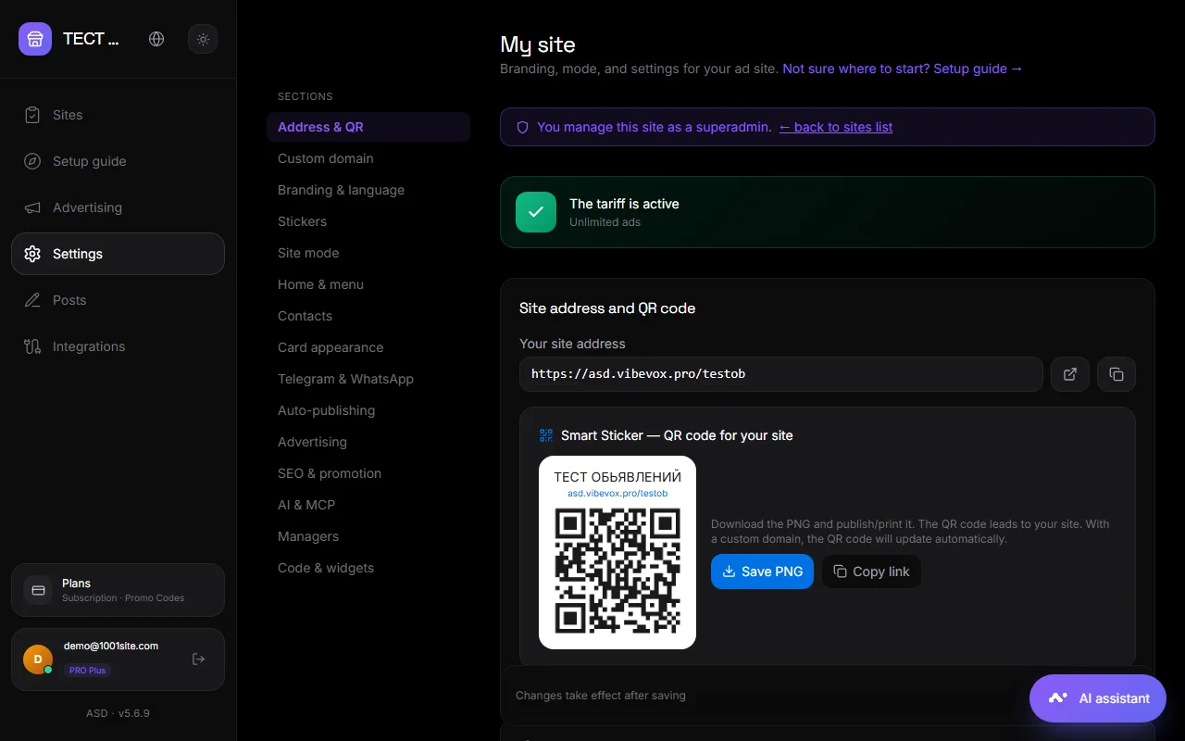Open the Site mode section
The width and height of the screenshot is (1185, 741).
368,253
